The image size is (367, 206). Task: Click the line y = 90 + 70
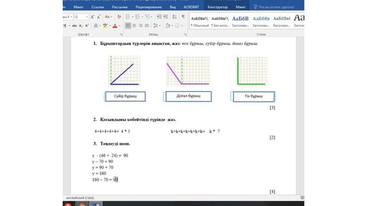point(103,168)
